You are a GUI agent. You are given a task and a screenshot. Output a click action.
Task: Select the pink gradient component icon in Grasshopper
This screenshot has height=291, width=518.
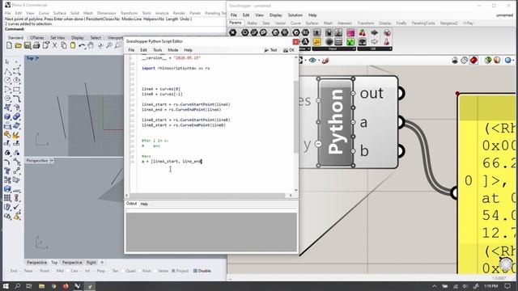(350, 32)
